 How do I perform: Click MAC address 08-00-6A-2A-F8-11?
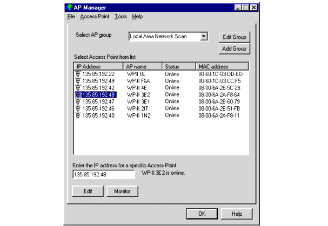[x=219, y=115]
